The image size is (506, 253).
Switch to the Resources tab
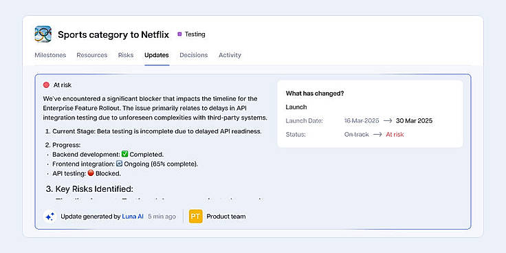click(92, 55)
